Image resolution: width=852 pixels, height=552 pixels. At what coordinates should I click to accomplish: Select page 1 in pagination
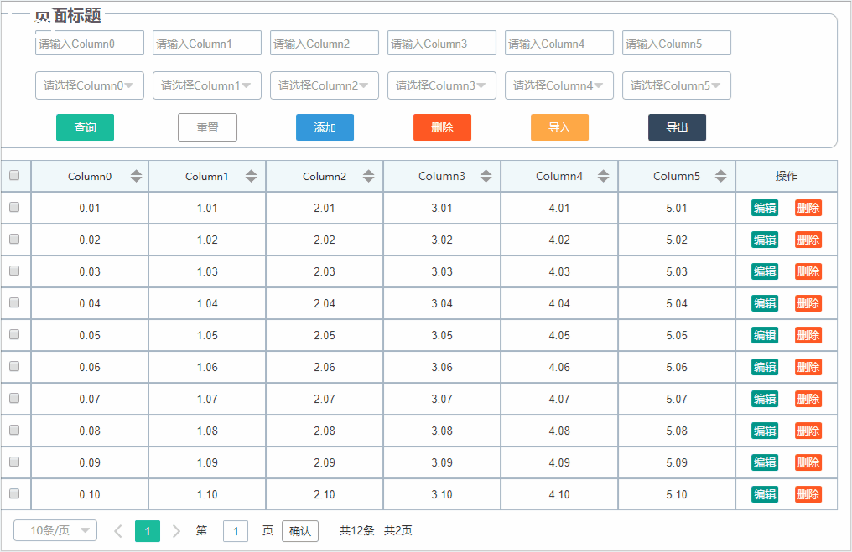pos(148,531)
